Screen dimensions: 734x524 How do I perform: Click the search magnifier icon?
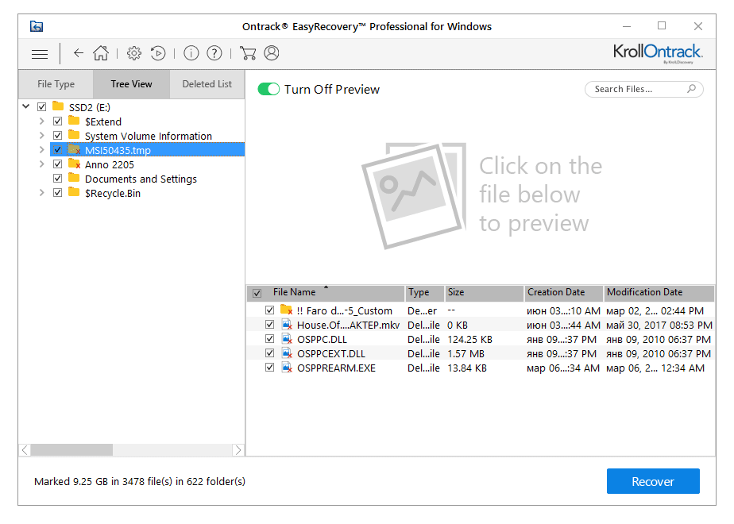[691, 89]
